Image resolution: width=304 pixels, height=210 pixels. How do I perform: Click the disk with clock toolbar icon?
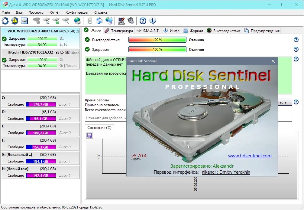[47, 21]
